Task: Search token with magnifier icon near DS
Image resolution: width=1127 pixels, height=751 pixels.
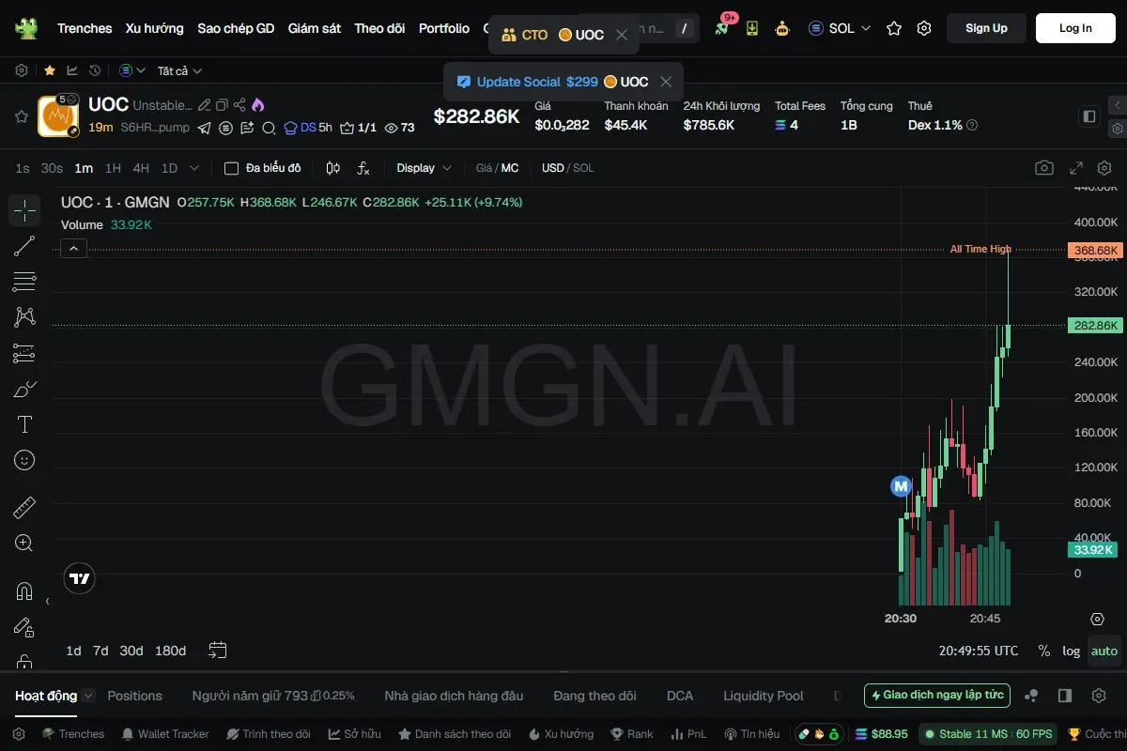Action: [x=269, y=128]
